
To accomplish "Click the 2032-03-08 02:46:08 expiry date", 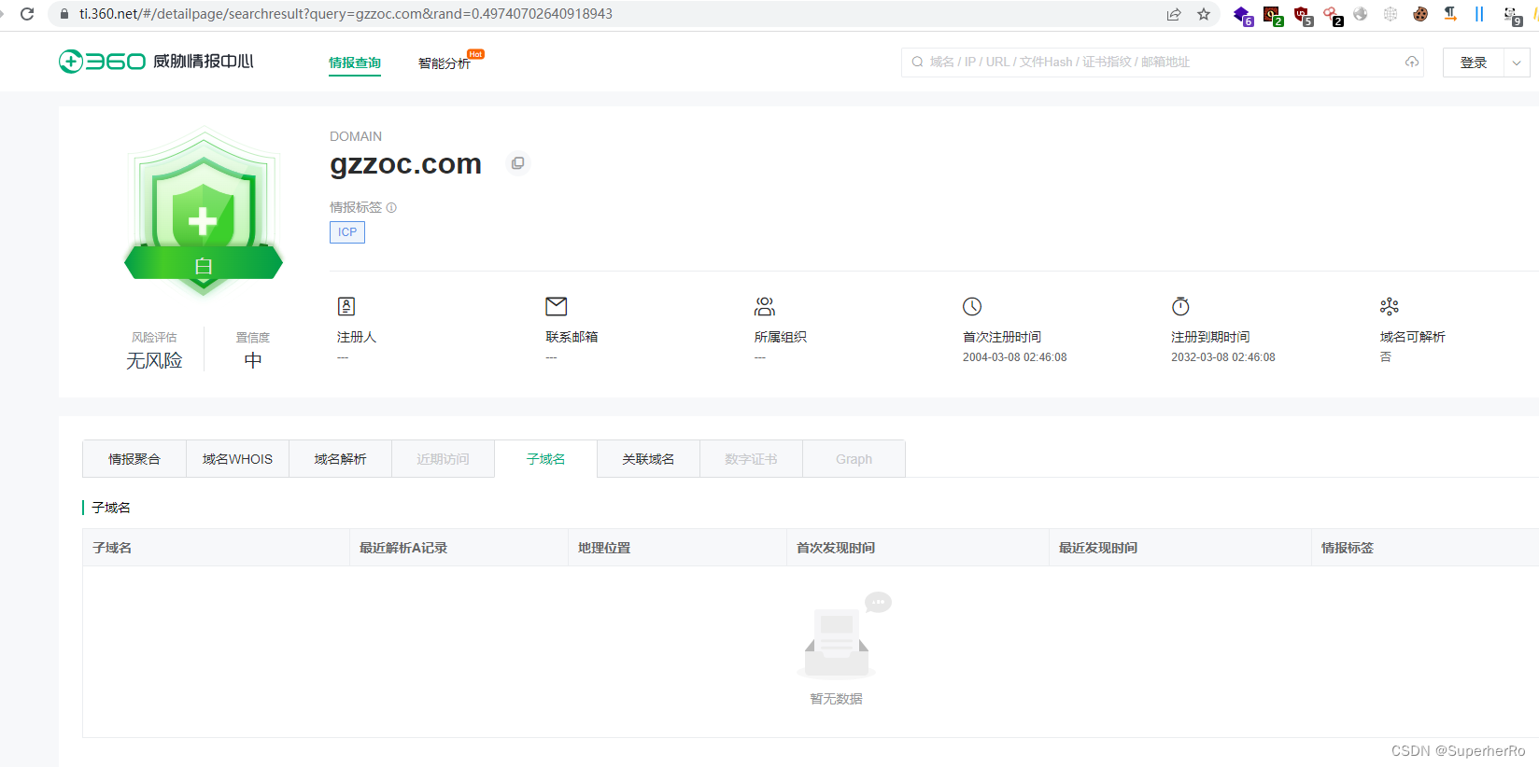I will (1223, 357).
